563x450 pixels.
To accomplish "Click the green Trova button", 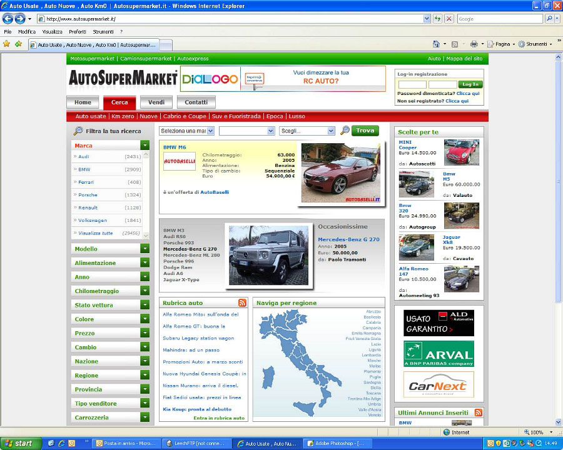I will pos(365,131).
